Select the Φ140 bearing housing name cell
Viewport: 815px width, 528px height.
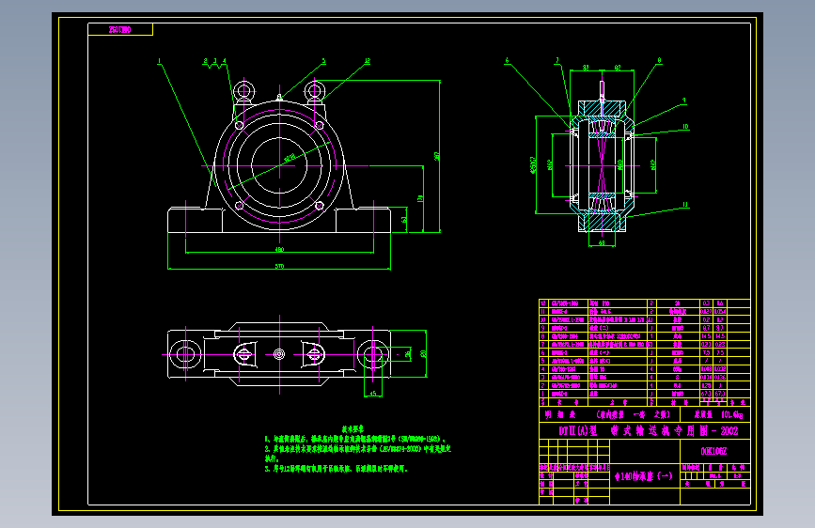click(x=645, y=476)
